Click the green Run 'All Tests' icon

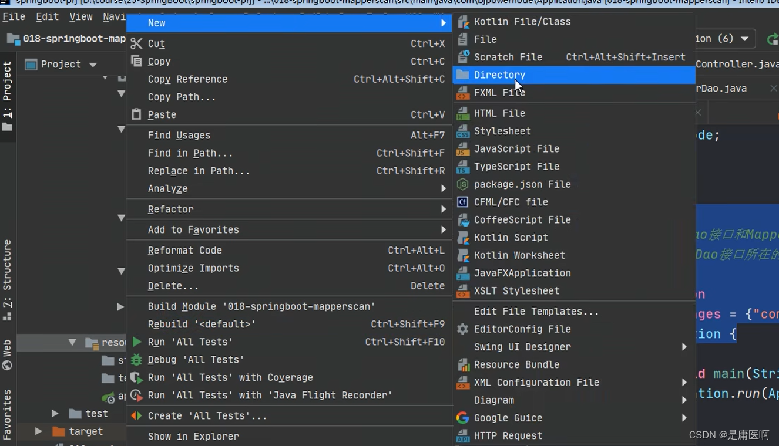click(x=136, y=342)
